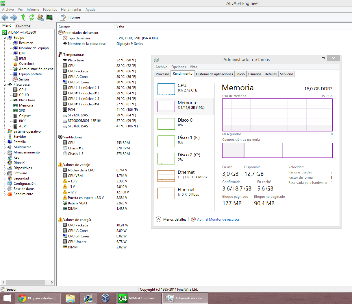Click the Valor column header
Viewport: 352px width, 304px height.
coord(168,26)
